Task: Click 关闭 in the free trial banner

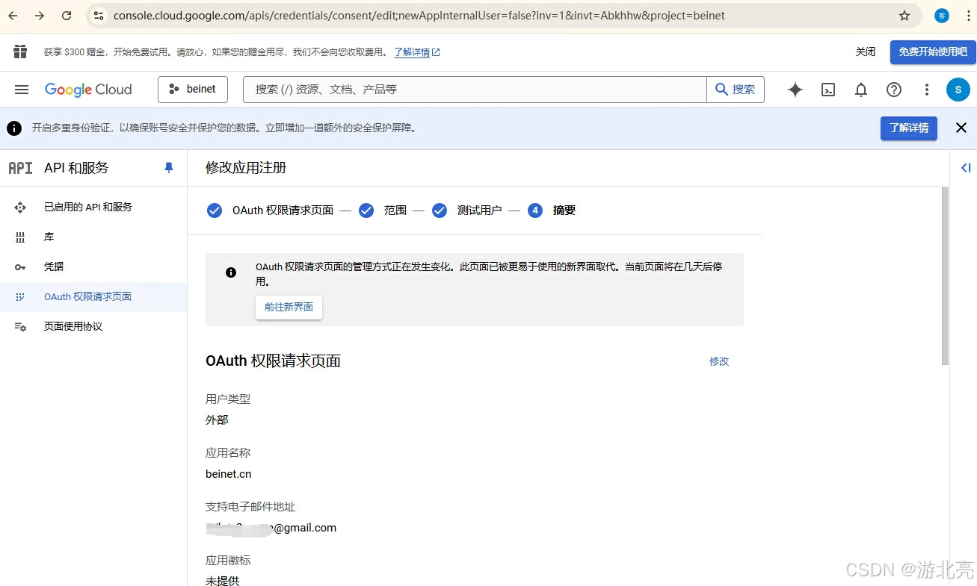Action: [x=866, y=52]
